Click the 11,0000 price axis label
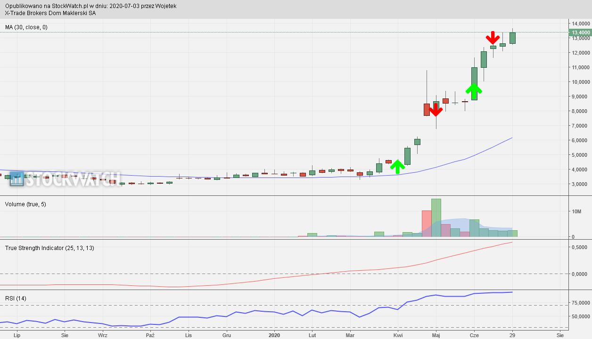 580,67
